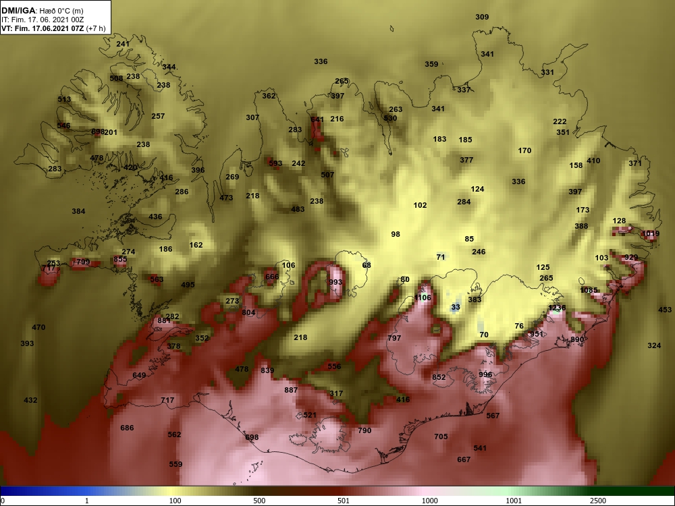Select the map value '559'
Screen dimensions: 675x506
[x=175, y=464]
